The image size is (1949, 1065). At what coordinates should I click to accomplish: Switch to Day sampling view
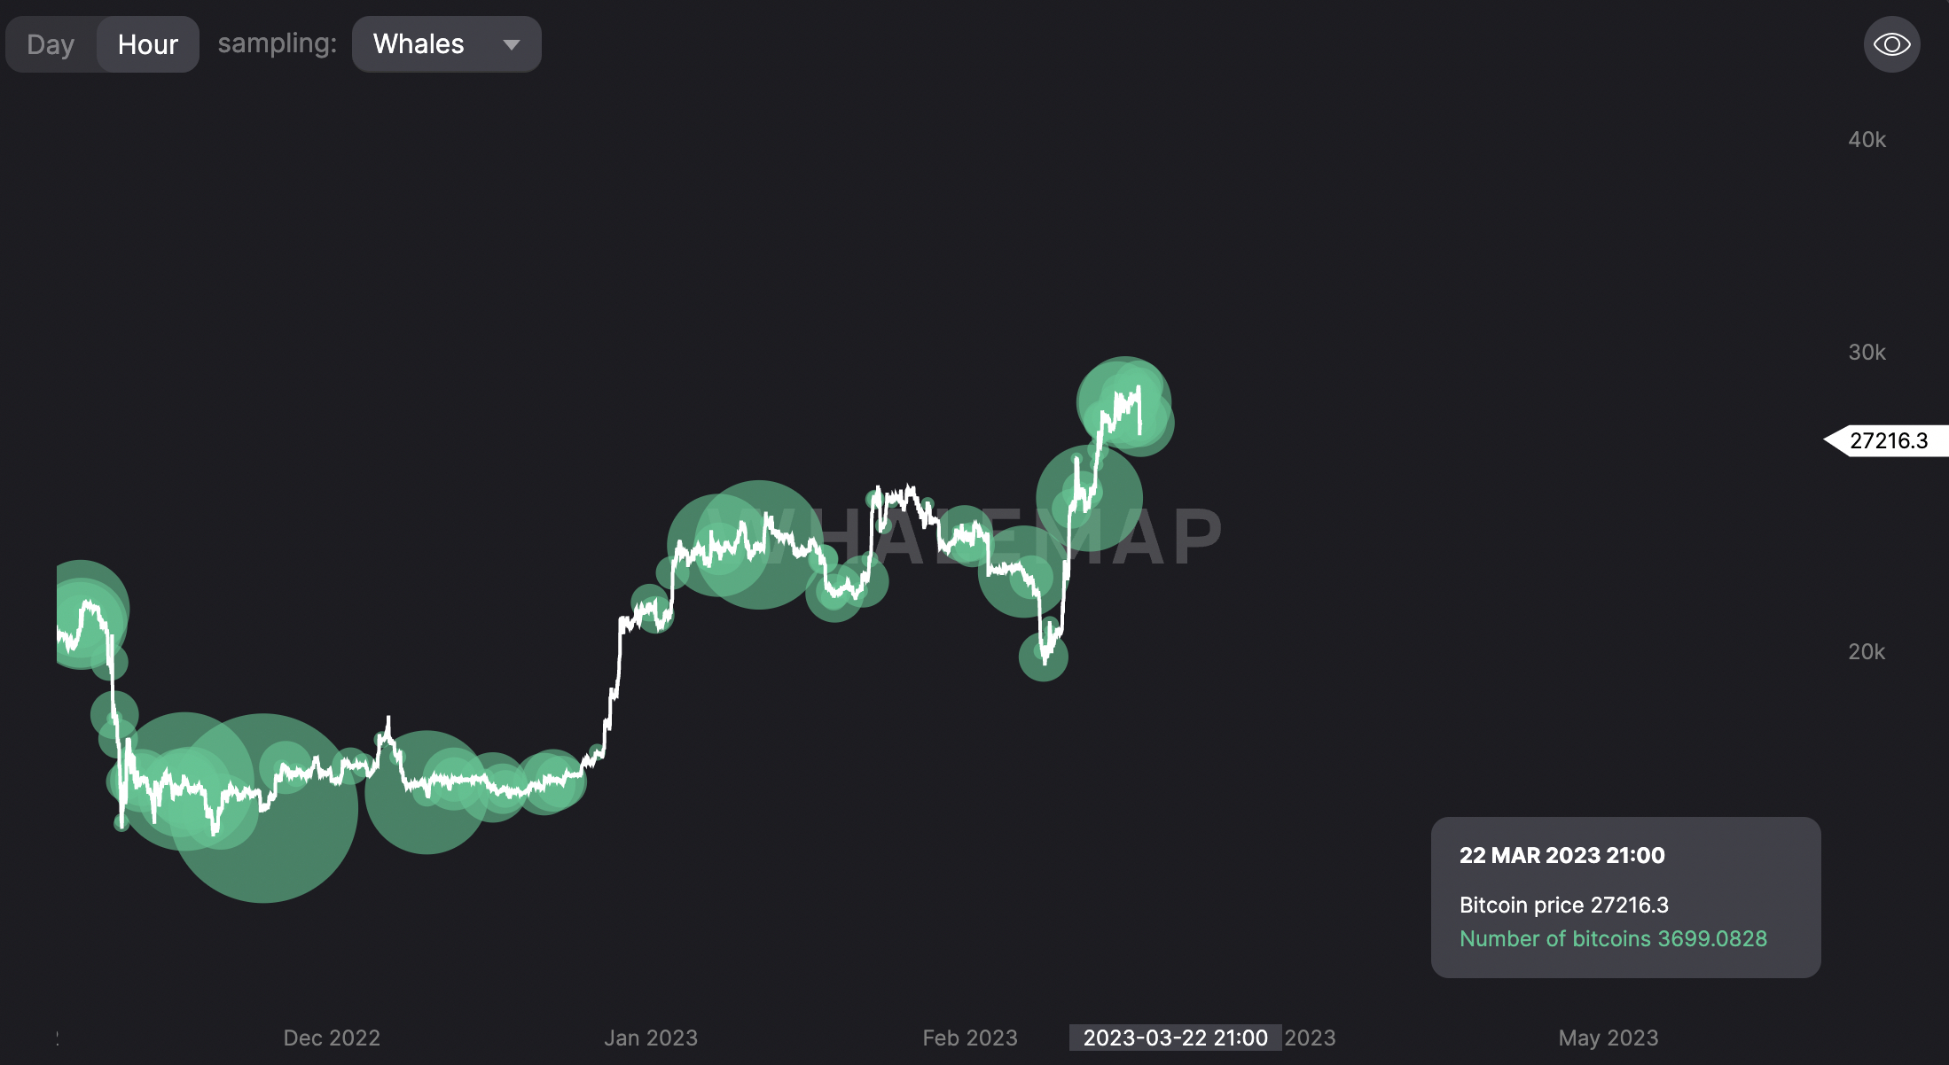click(x=51, y=44)
